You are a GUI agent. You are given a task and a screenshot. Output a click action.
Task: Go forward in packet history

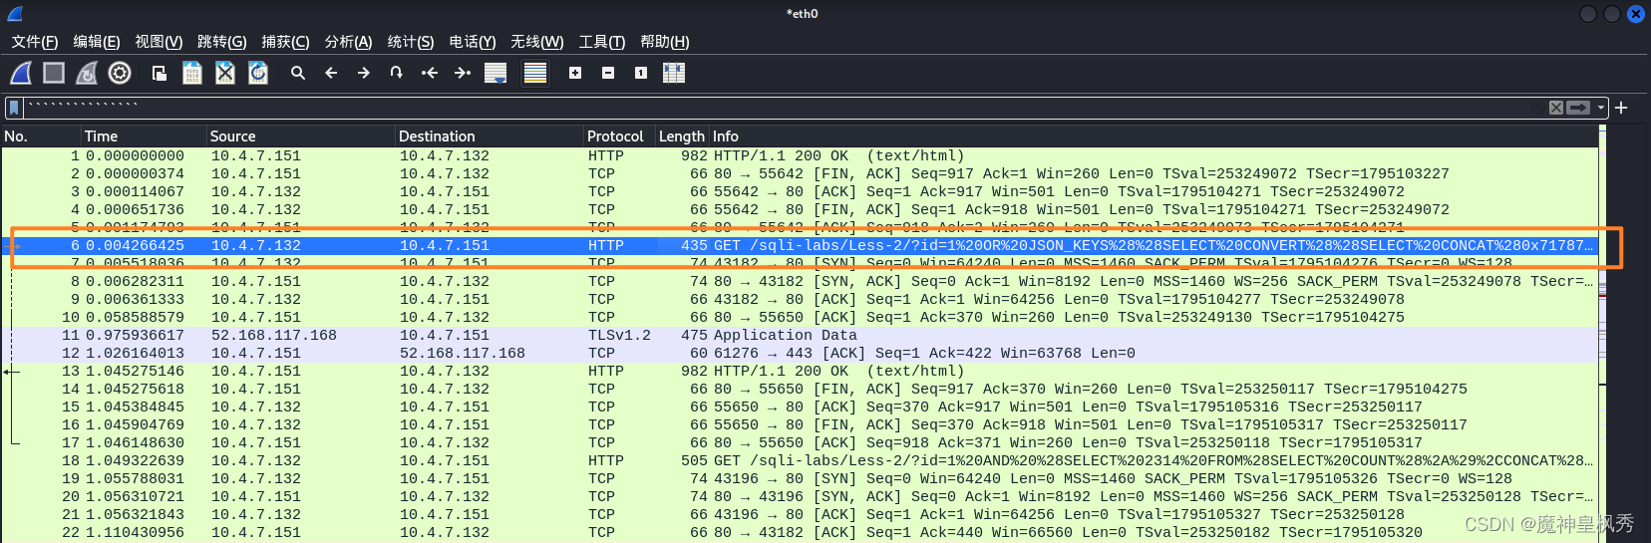(x=364, y=73)
